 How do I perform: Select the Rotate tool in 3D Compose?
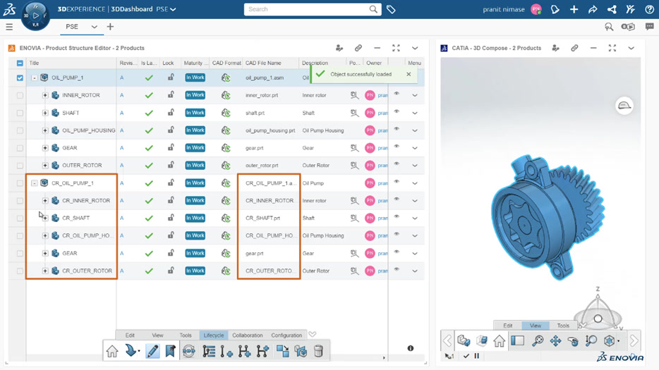point(573,340)
